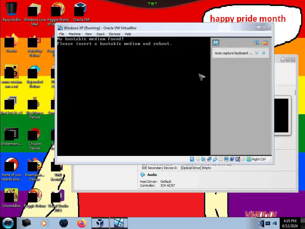Select the Recycle Bin desktop icon
Image resolution: width=305 pixels, height=229 pixels.
[12, 12]
